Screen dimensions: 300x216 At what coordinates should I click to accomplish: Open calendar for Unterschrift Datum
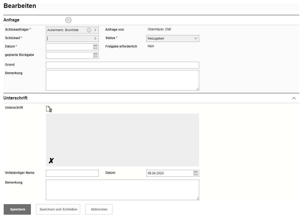tap(196, 173)
